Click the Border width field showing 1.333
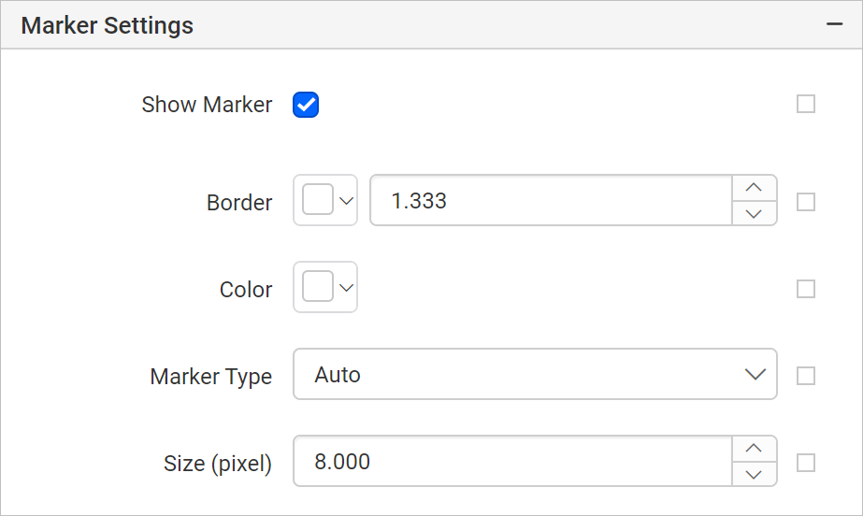 tap(551, 200)
